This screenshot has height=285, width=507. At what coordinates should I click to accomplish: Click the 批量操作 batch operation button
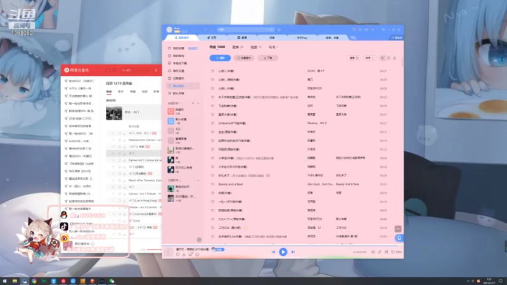244,58
